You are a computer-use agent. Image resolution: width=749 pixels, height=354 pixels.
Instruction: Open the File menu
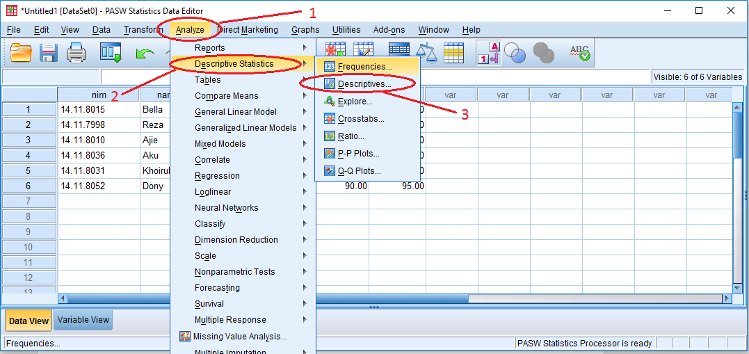pyautogui.click(x=13, y=30)
